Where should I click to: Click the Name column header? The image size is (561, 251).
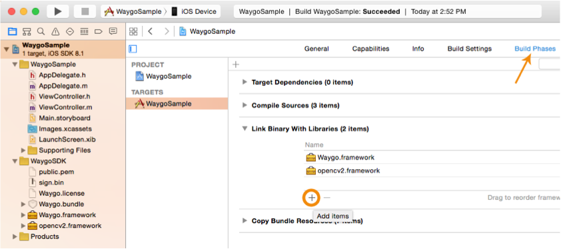tap(314, 145)
